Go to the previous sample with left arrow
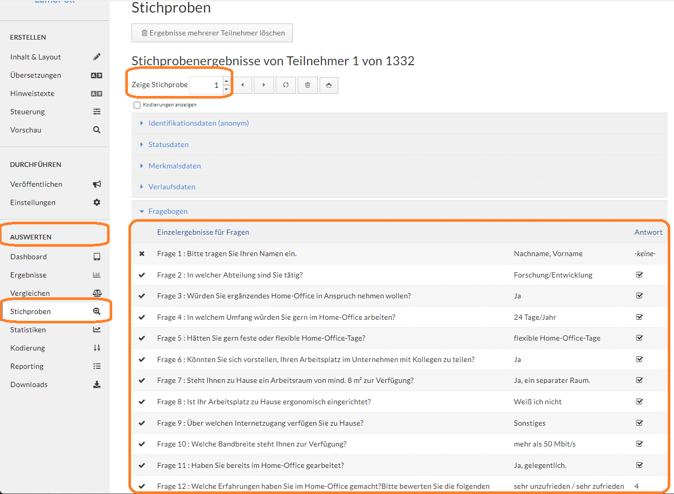 point(242,85)
